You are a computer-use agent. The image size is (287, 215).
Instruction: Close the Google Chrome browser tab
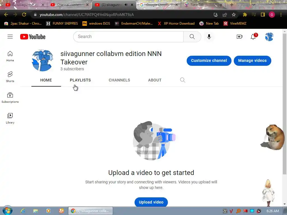click(177, 5)
